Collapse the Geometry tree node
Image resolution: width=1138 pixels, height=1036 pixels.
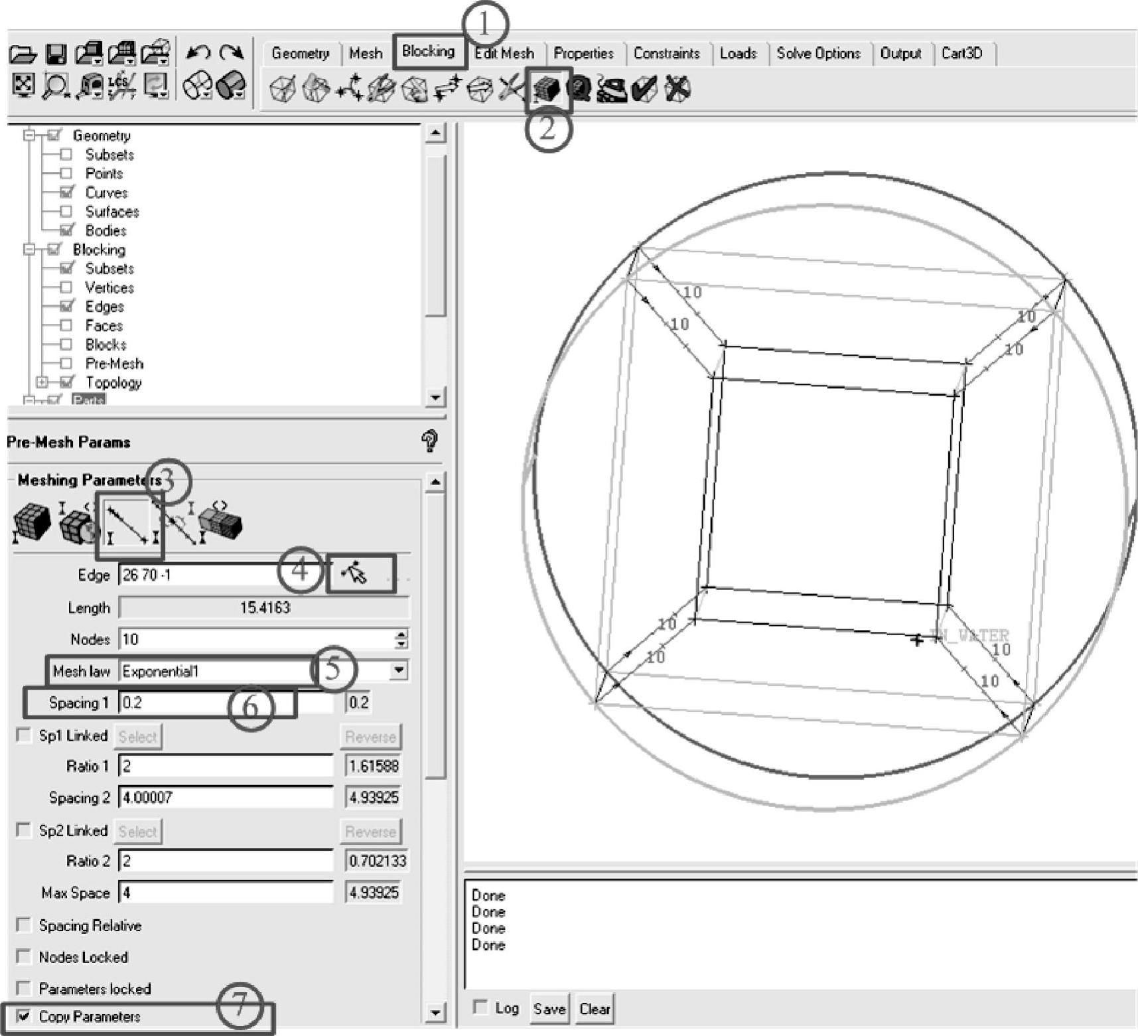click(29, 135)
